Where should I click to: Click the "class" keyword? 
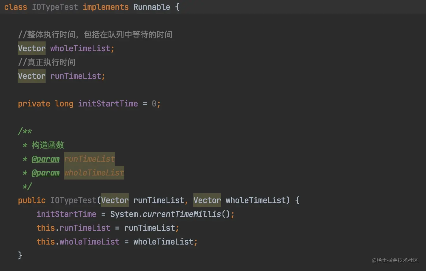click(16, 7)
